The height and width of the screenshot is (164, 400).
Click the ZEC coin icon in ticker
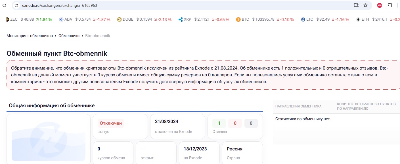tap(7, 20)
